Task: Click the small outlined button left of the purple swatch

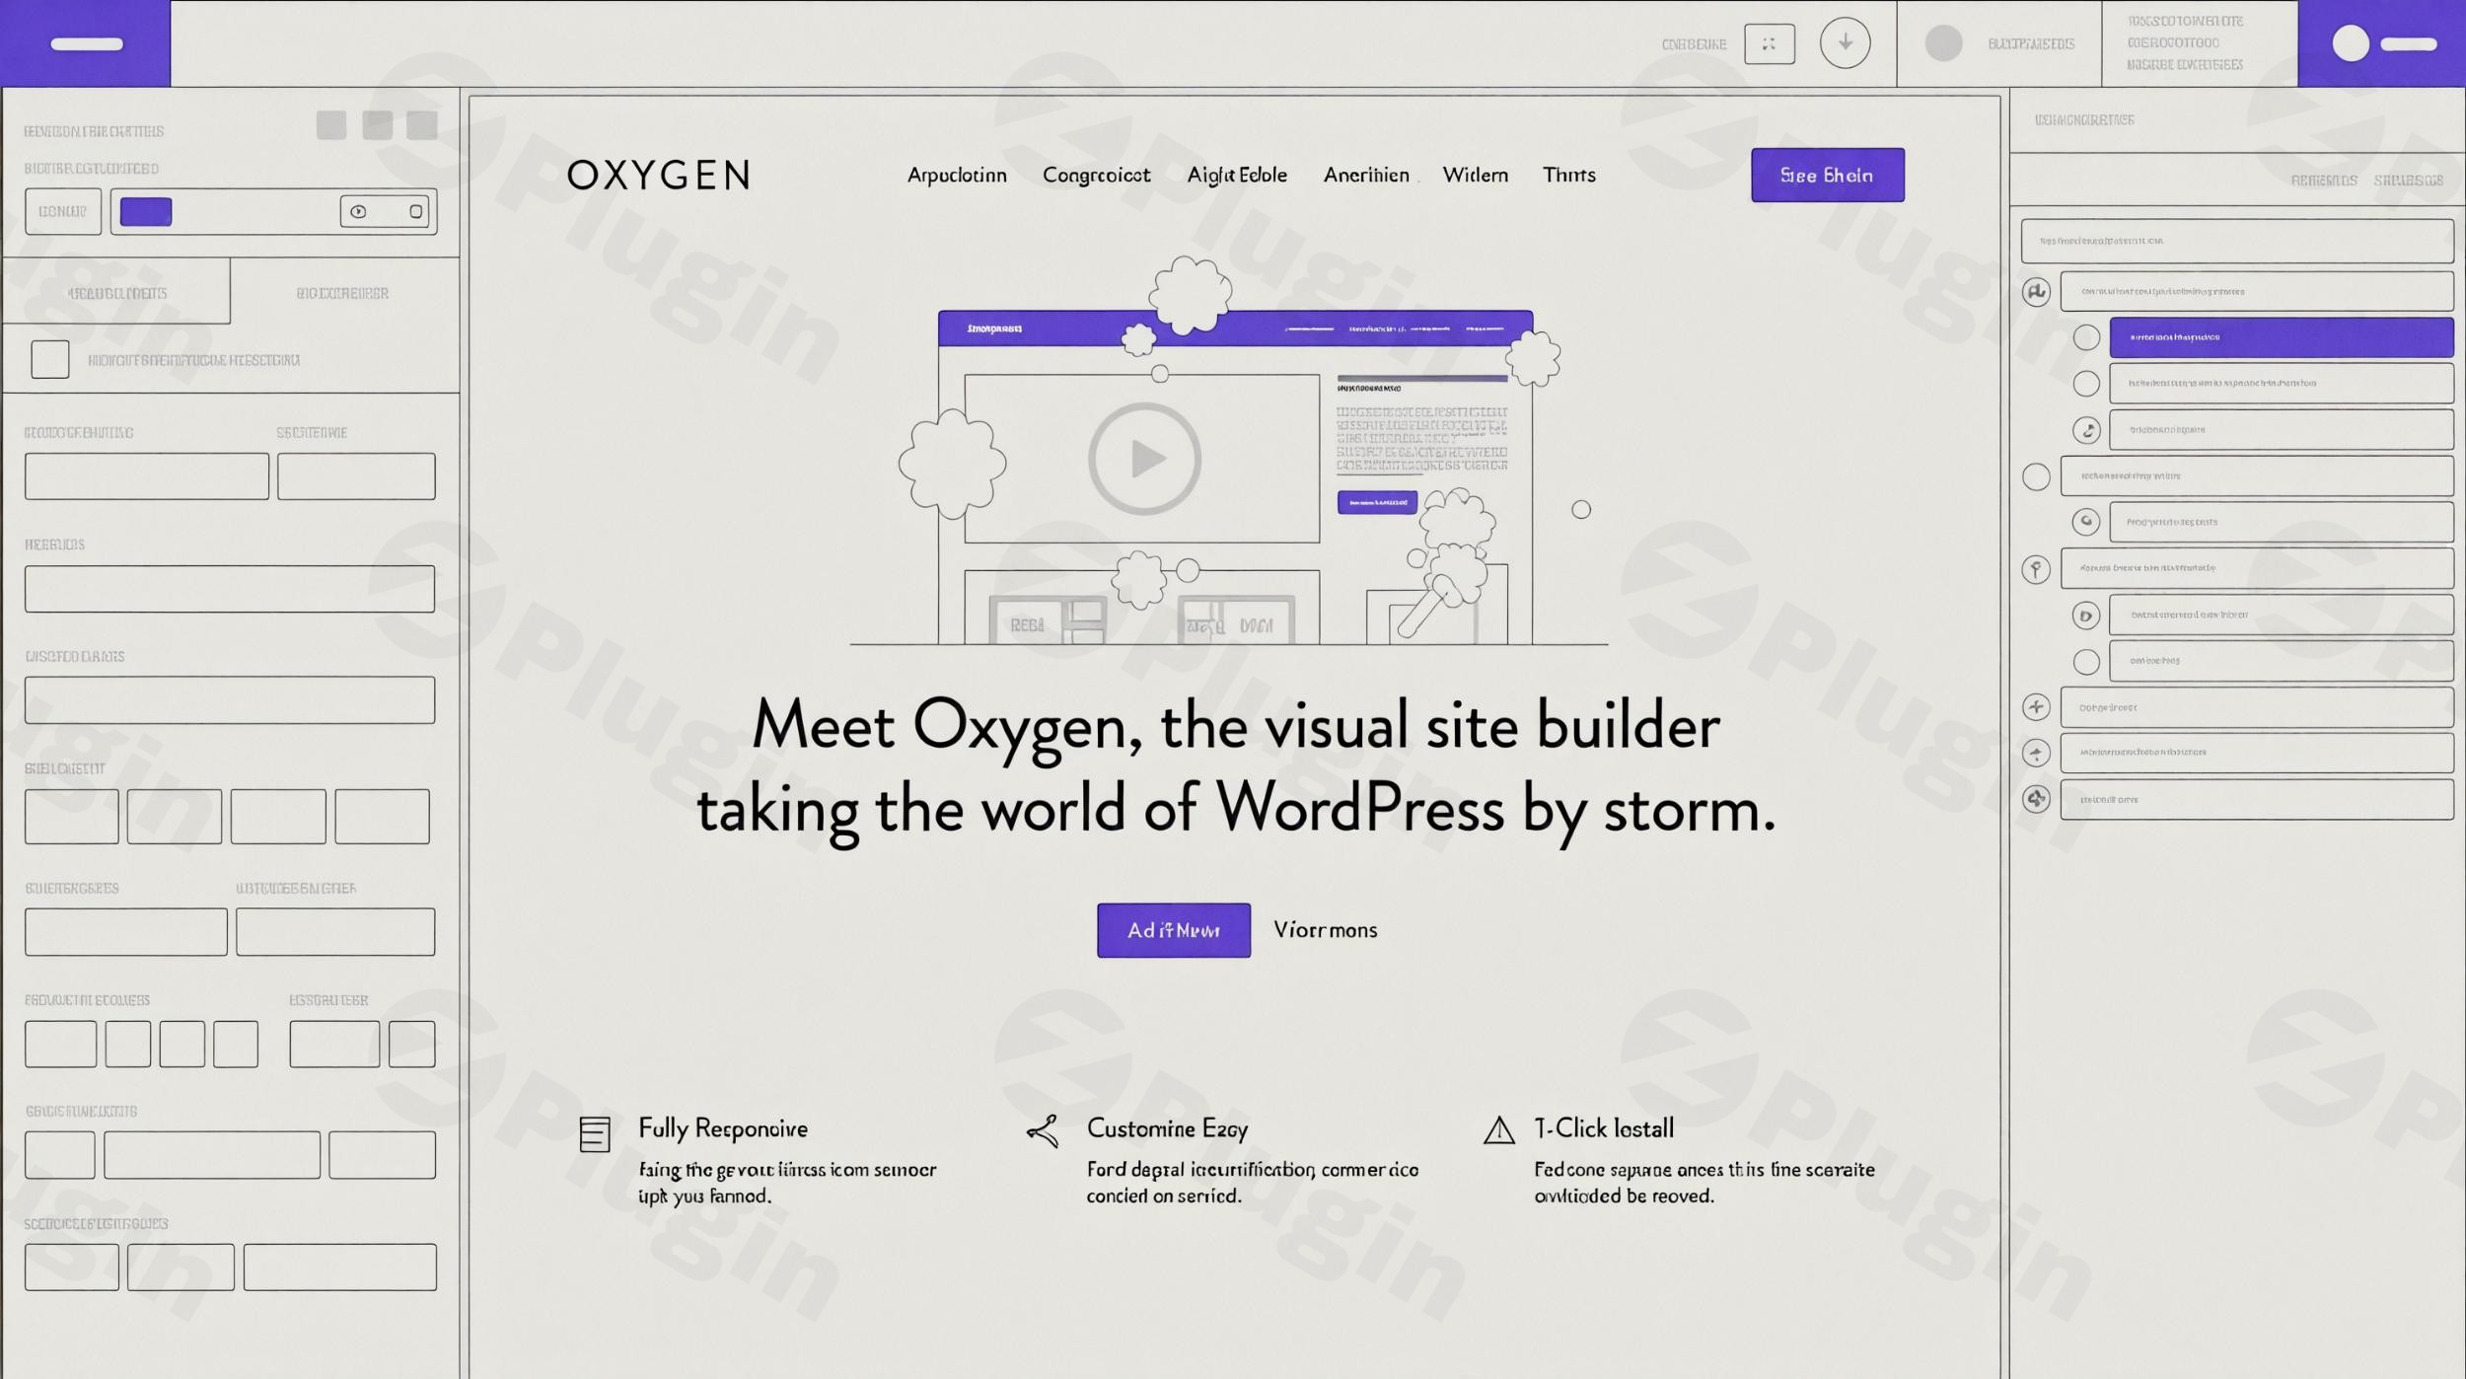Action: pyautogui.click(x=63, y=211)
